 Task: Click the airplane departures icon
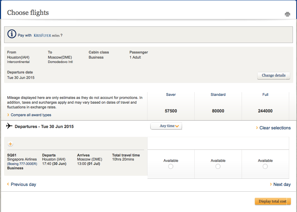tap(9, 126)
